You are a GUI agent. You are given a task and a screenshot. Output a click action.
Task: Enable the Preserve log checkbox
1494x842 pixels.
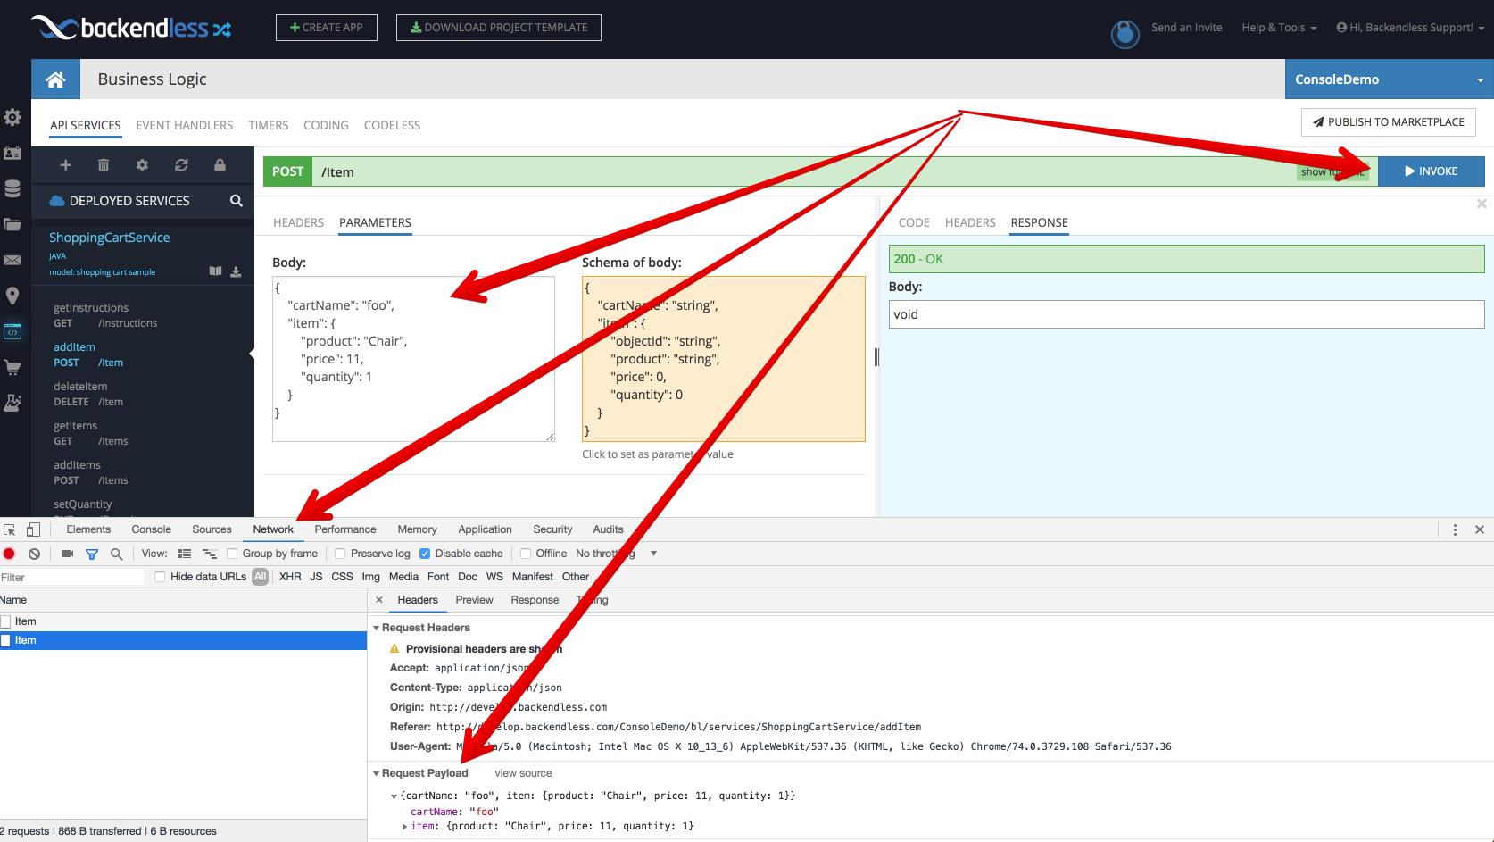pos(340,554)
